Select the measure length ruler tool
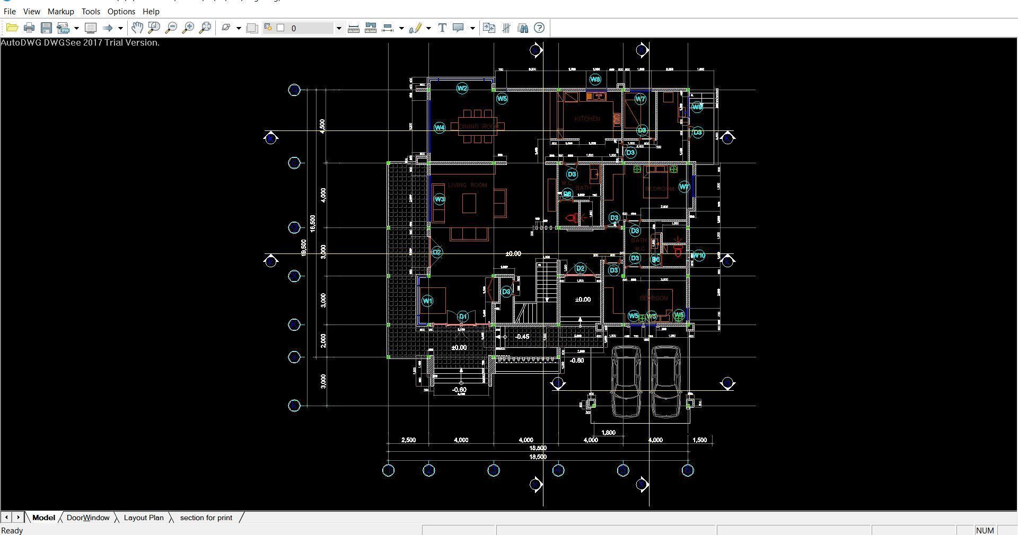 tap(354, 28)
